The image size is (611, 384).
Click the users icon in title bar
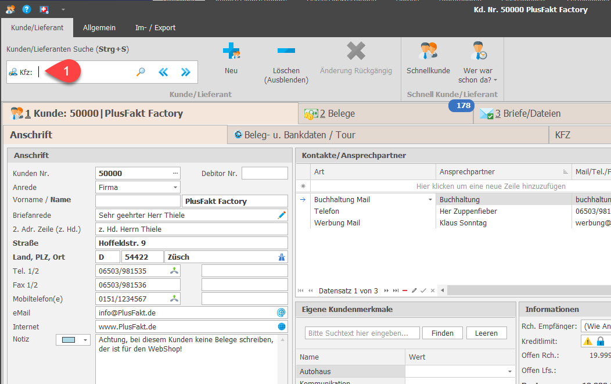[10, 9]
